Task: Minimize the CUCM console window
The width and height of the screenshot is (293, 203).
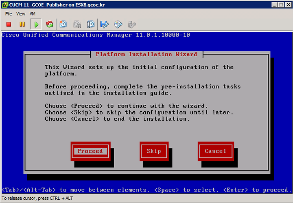Action: click(x=274, y=5)
